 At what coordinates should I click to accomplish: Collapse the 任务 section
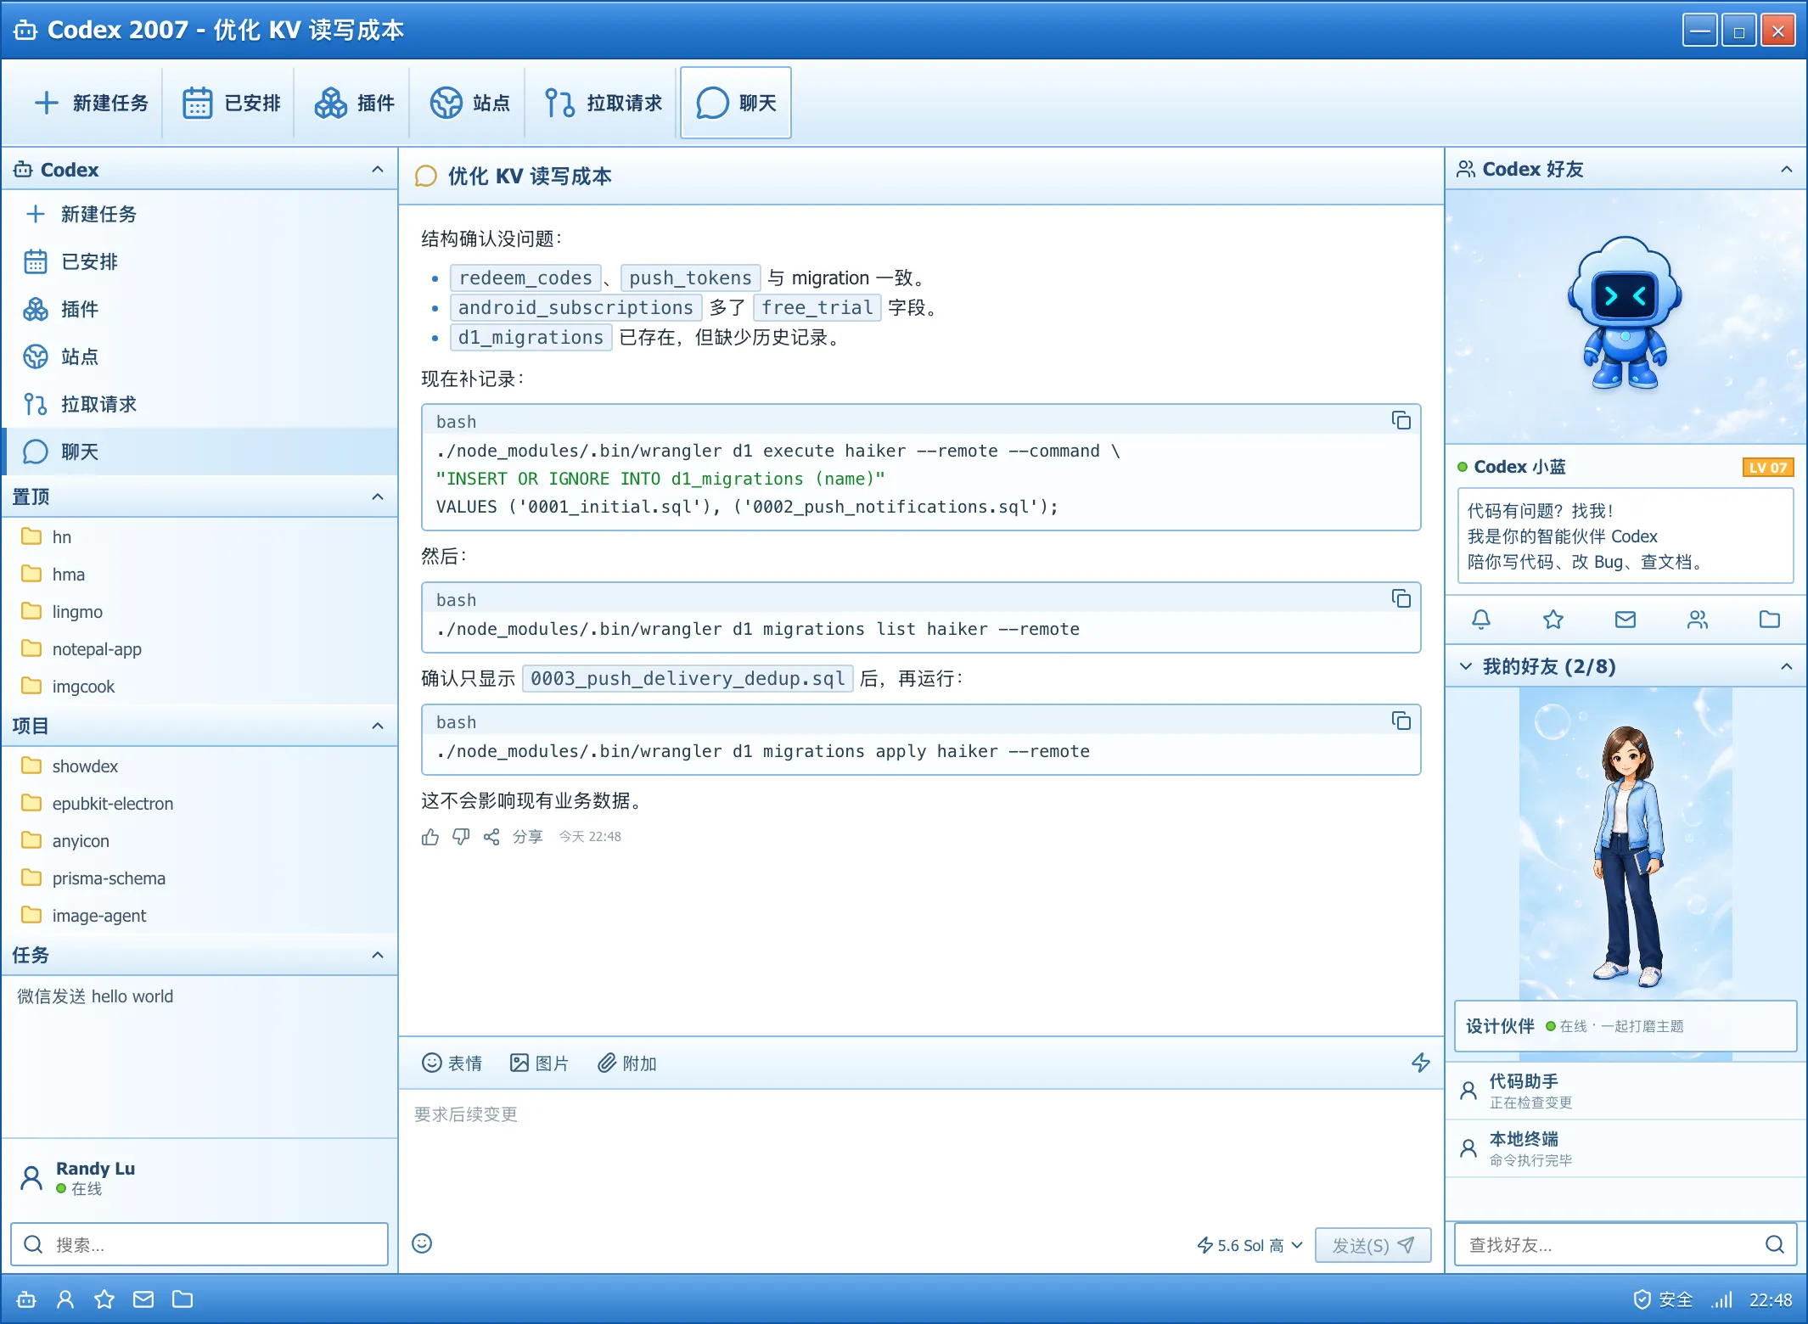pyautogui.click(x=378, y=955)
